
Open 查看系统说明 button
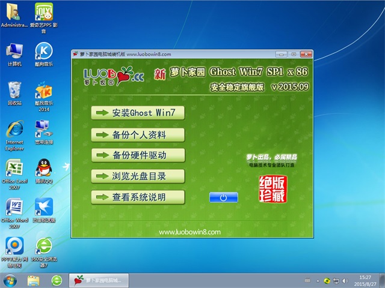138,197
